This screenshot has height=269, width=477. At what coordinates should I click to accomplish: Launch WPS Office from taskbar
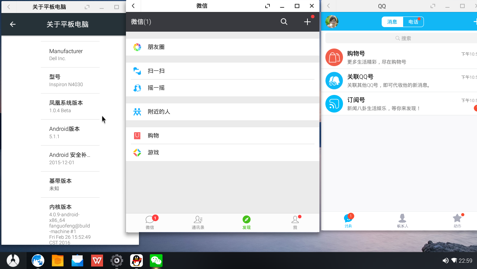(x=97, y=261)
